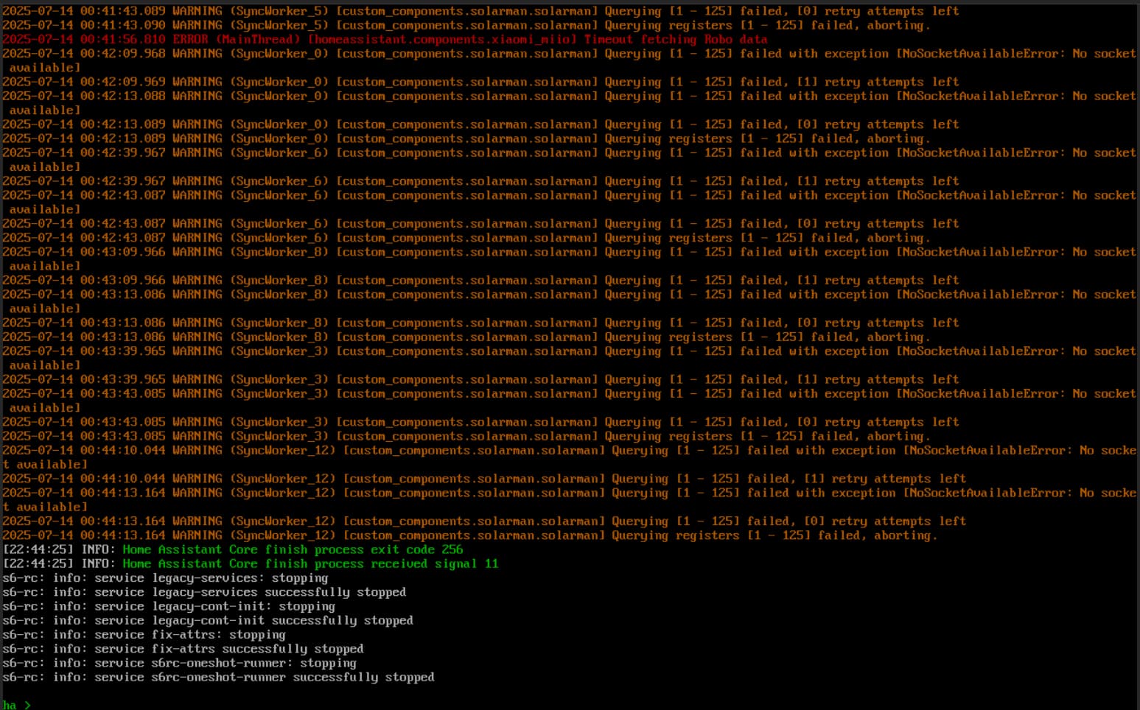Viewport: 1140px width, 710px height.
Task: Click the 00:42:39.967 SyncWorker_6 NoSocketAvailableError line
Action: 570,160
